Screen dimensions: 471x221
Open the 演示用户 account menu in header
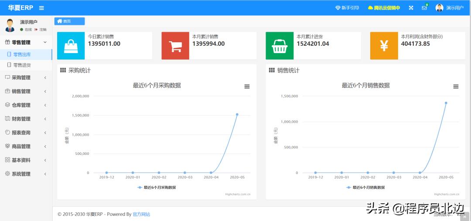tap(449, 8)
